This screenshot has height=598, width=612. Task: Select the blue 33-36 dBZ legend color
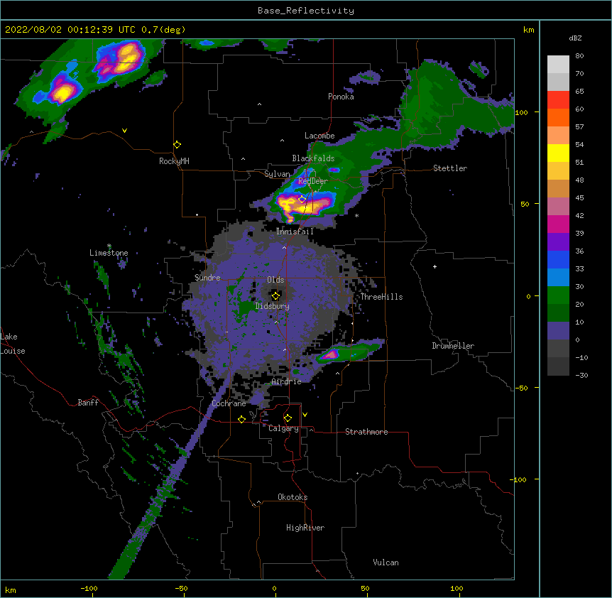click(x=558, y=260)
